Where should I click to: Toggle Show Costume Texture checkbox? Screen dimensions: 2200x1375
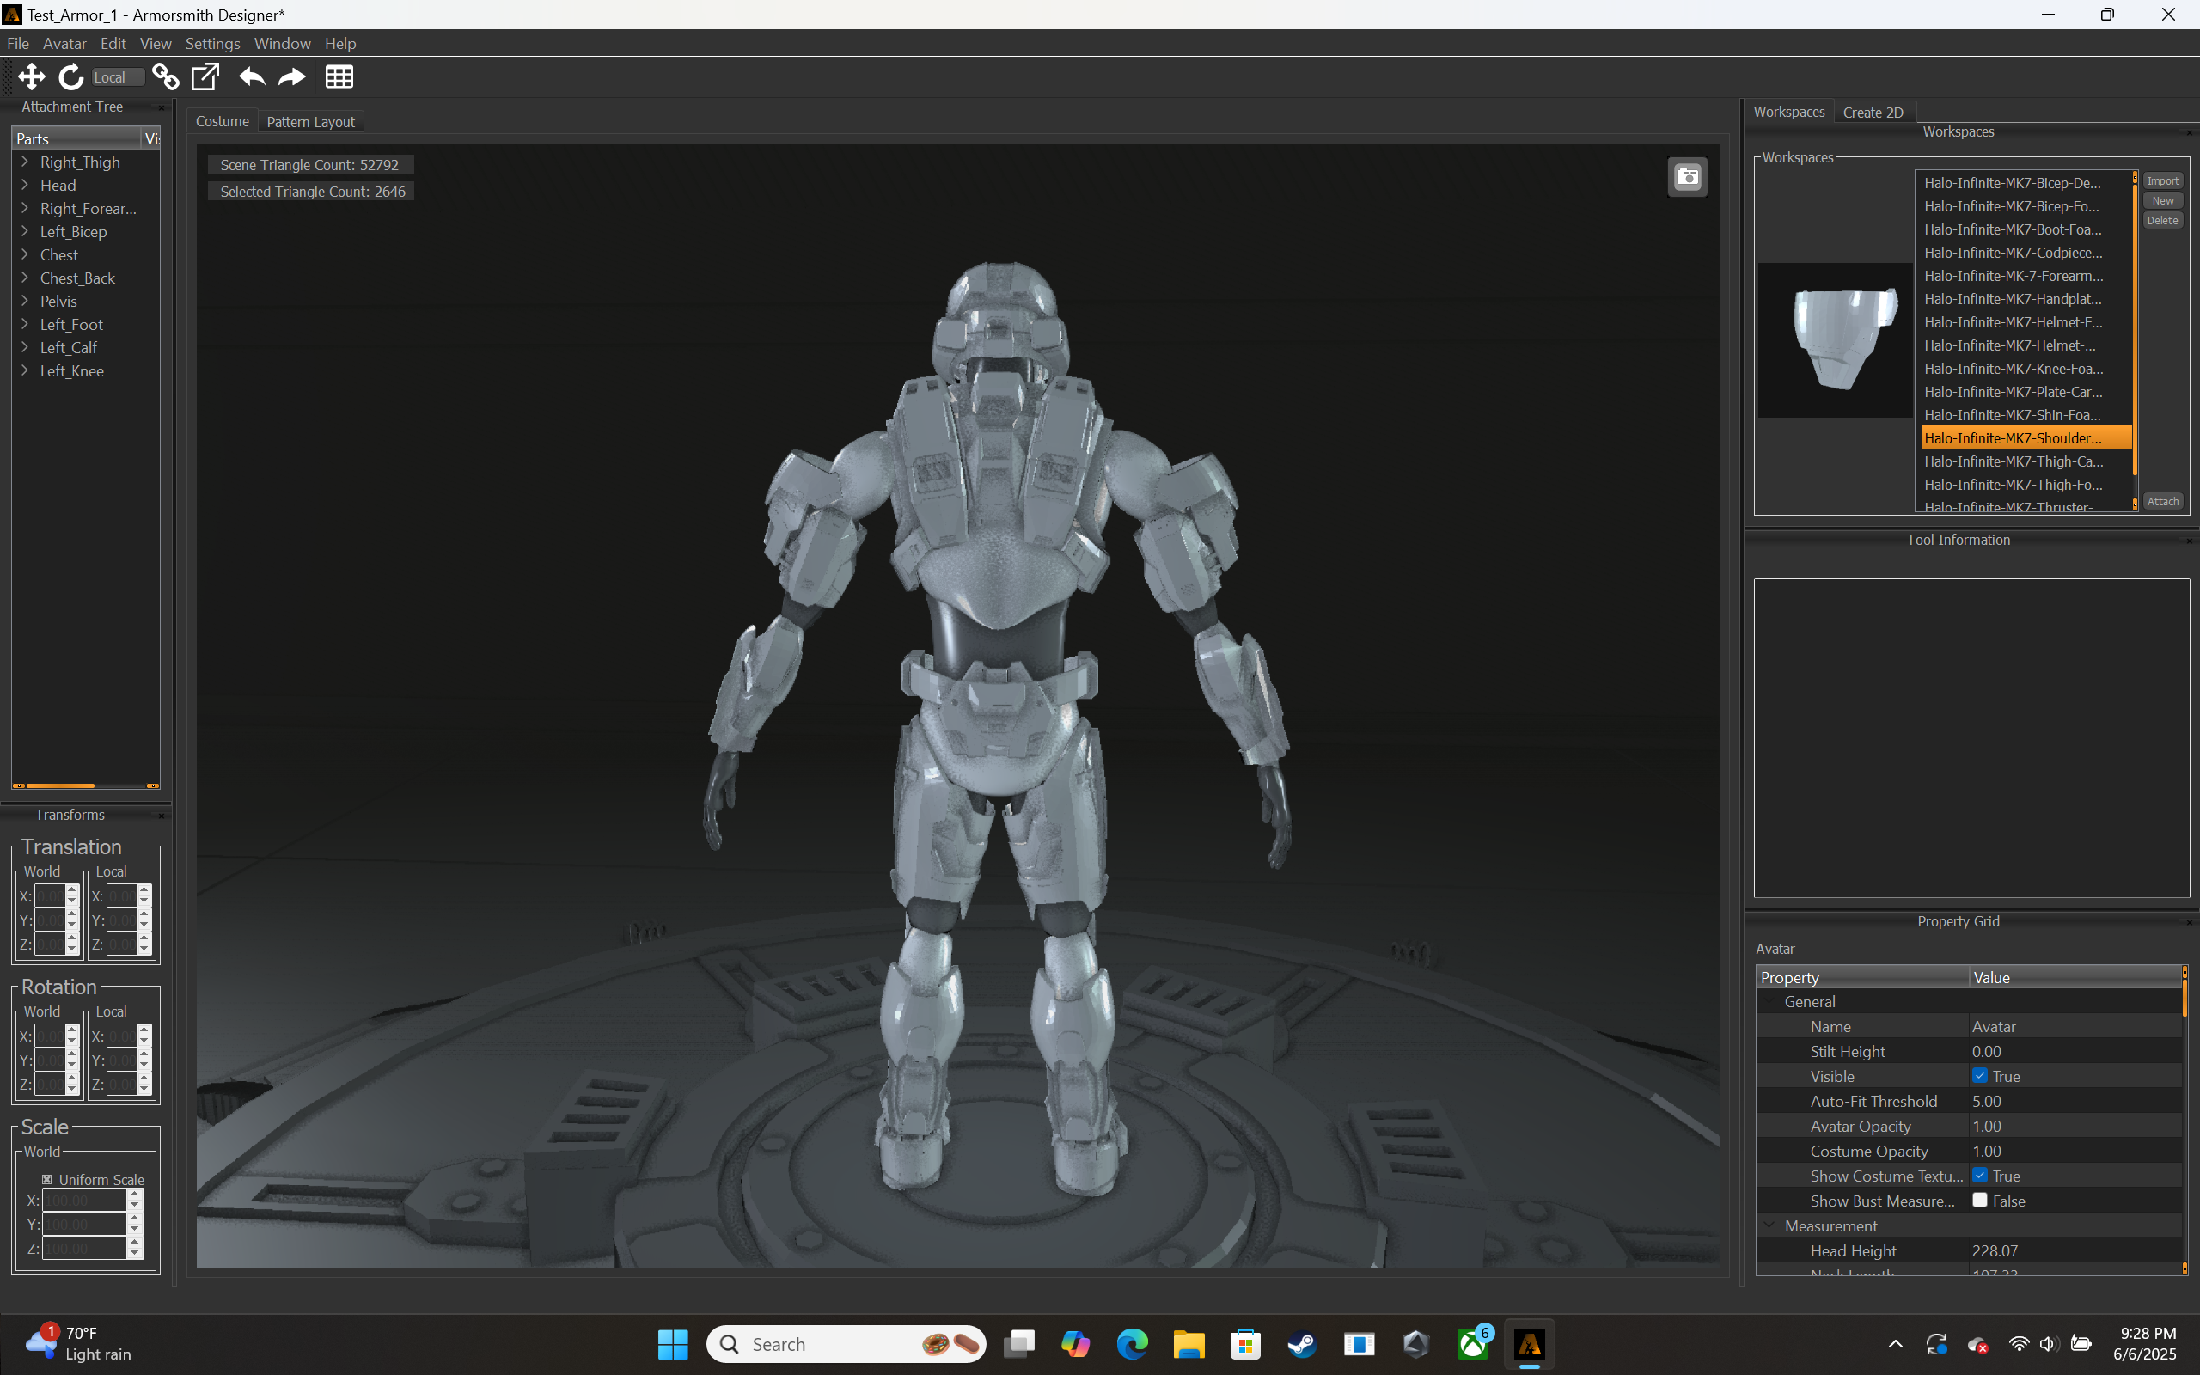point(1979,1176)
